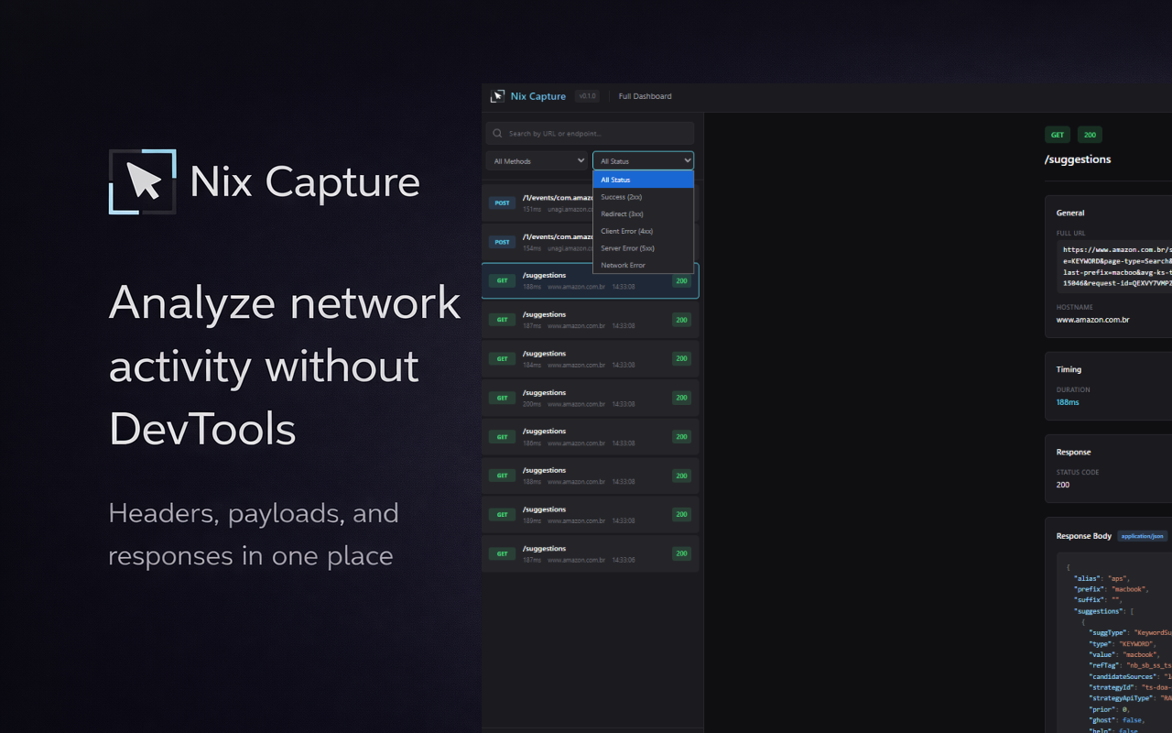Click the "alias": "aps" JSON line
The width and height of the screenshot is (1172, 733).
coord(1101,578)
